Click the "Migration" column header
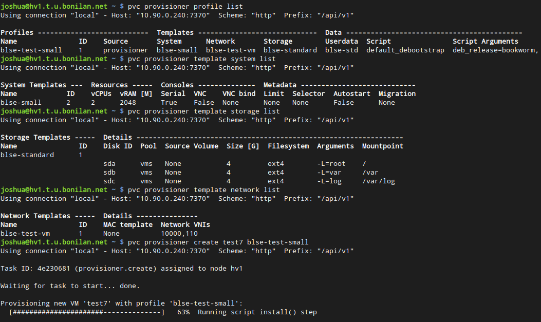 pos(397,94)
